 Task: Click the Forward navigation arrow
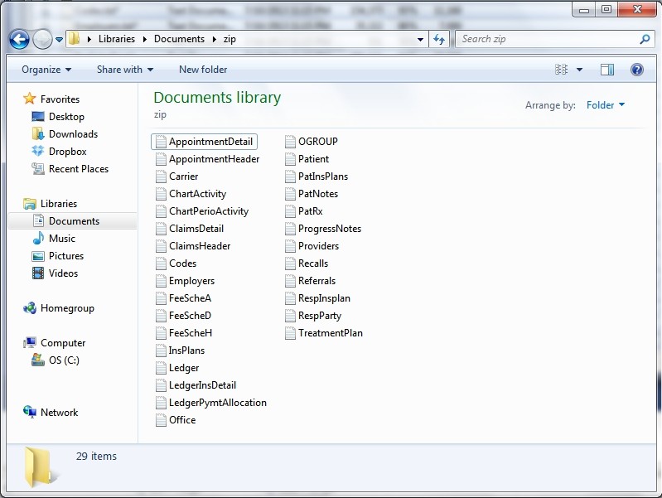coord(42,40)
